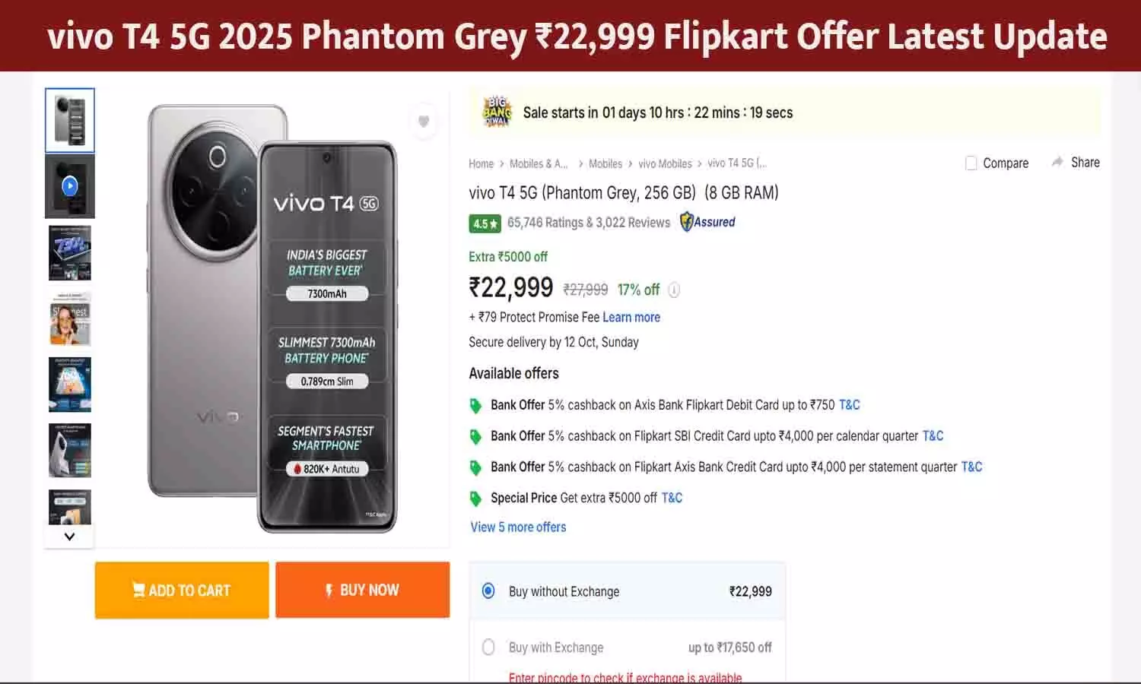Click the info icon beside 17% off

point(673,290)
